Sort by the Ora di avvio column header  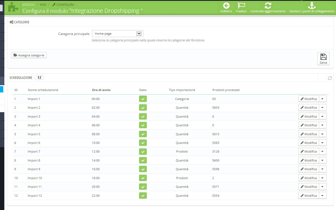tap(101, 90)
